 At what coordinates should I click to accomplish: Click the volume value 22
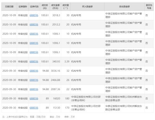[x=68, y=89]
